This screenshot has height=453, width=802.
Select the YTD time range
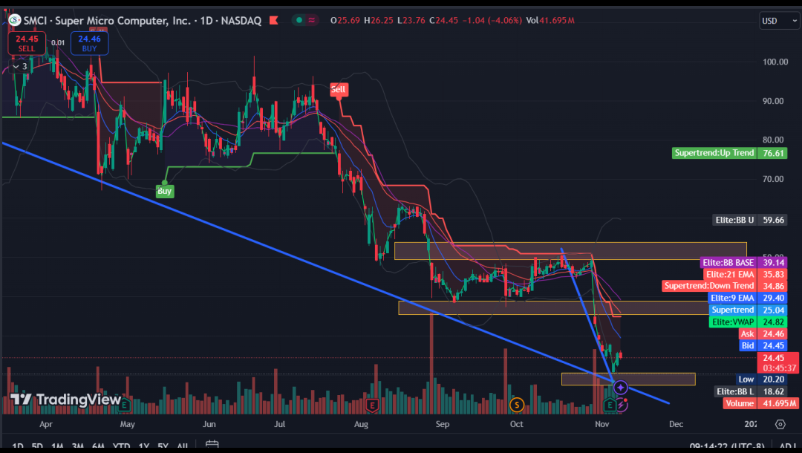pyautogui.click(x=121, y=446)
